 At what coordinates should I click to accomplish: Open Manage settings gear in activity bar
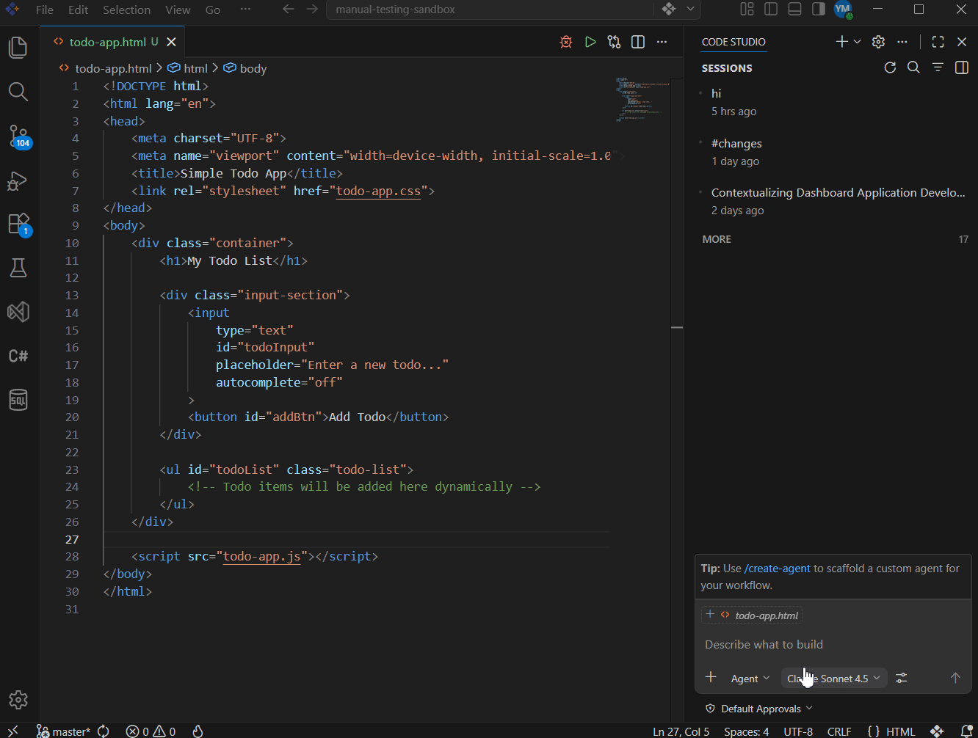pos(18,700)
